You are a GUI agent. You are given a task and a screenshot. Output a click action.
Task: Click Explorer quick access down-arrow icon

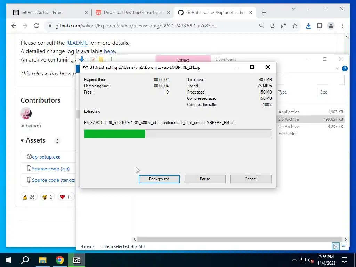[x=82, y=59]
